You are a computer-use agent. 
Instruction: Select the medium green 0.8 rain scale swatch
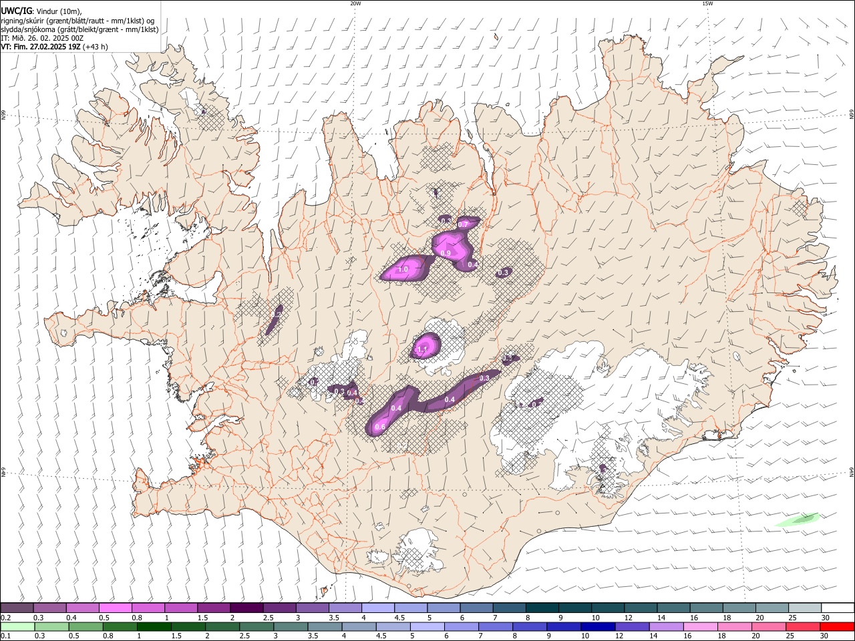coord(120,627)
